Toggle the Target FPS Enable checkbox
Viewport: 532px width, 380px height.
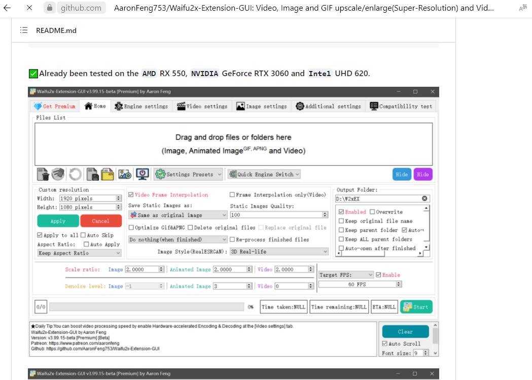pos(378,275)
